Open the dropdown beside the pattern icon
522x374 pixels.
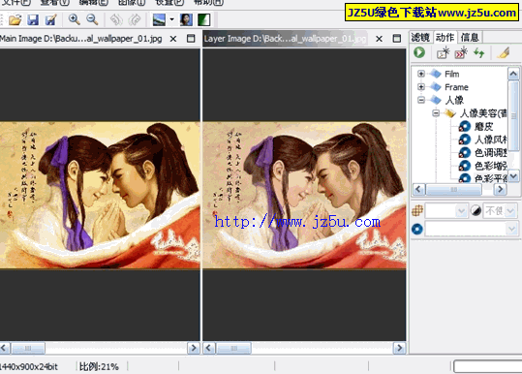461,211
